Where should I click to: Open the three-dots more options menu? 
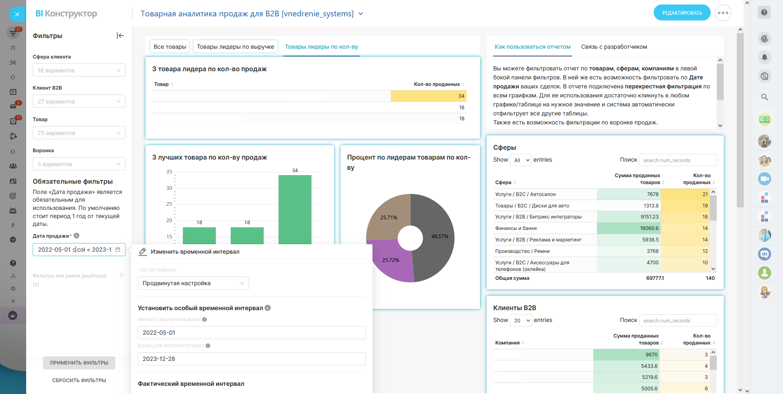[722, 13]
